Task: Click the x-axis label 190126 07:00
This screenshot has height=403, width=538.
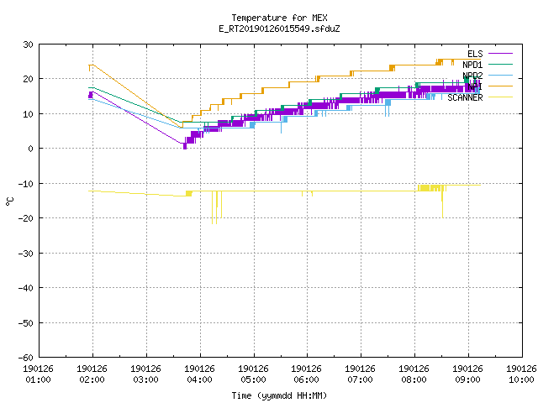Action: click(x=361, y=374)
